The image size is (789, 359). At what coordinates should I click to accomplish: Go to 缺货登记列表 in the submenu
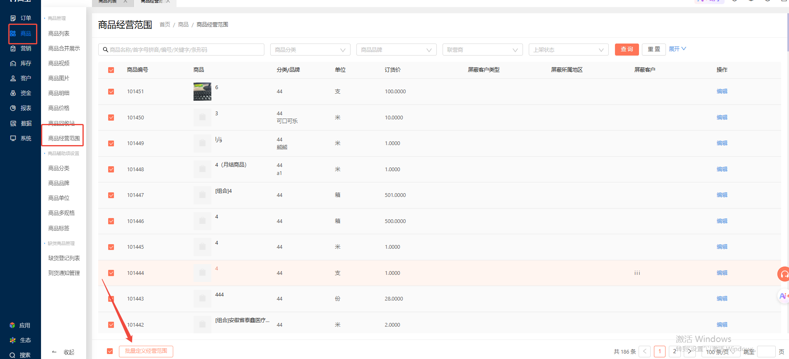click(64, 258)
